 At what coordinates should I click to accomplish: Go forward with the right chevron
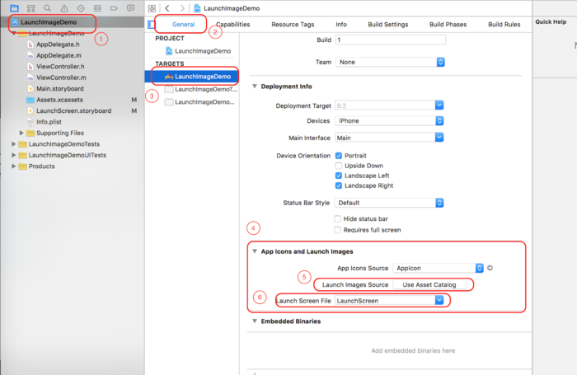pyautogui.click(x=182, y=8)
